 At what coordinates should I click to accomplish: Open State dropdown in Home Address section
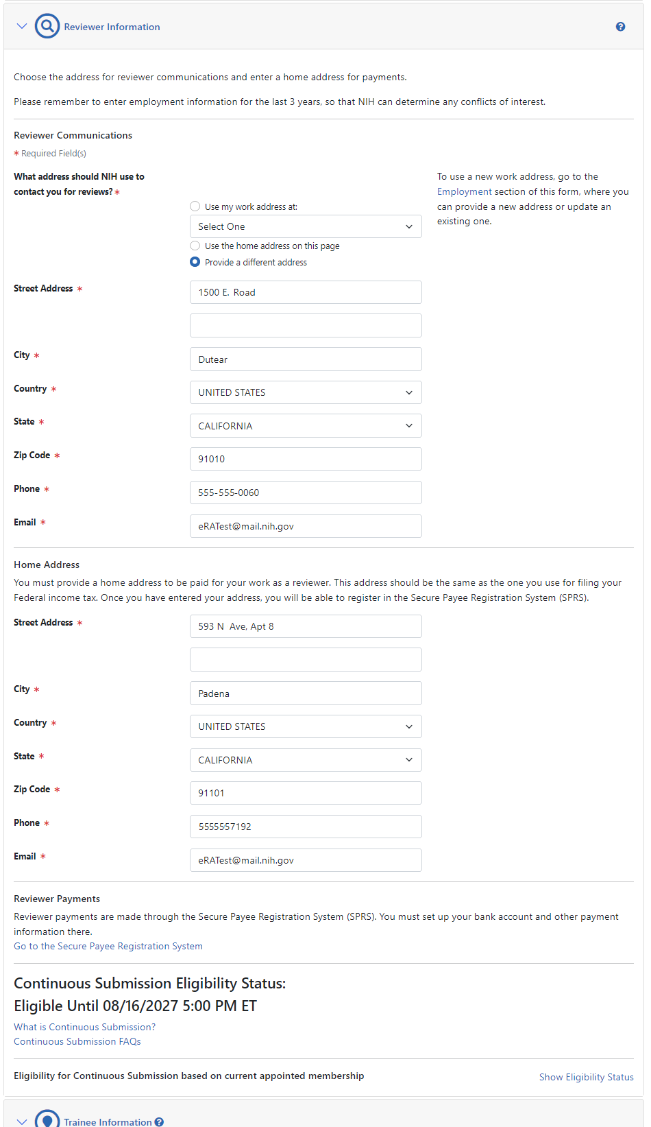click(x=306, y=760)
